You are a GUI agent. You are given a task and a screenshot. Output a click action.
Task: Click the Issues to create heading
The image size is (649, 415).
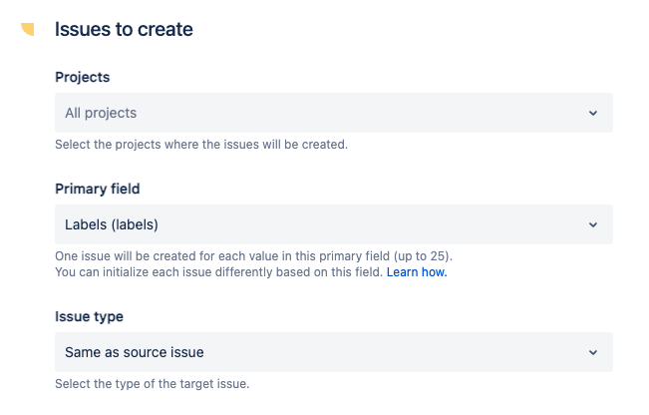[124, 30]
